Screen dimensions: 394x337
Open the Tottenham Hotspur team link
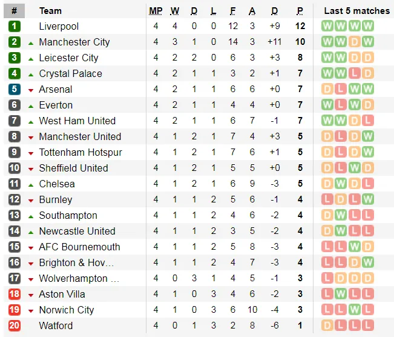tap(80, 152)
